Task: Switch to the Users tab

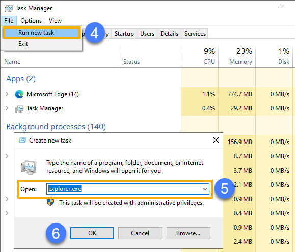Action: [147, 34]
